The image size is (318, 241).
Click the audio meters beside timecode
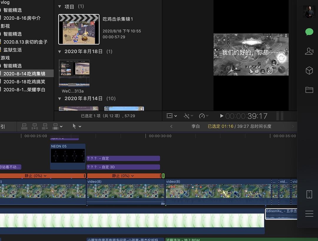(x=280, y=116)
